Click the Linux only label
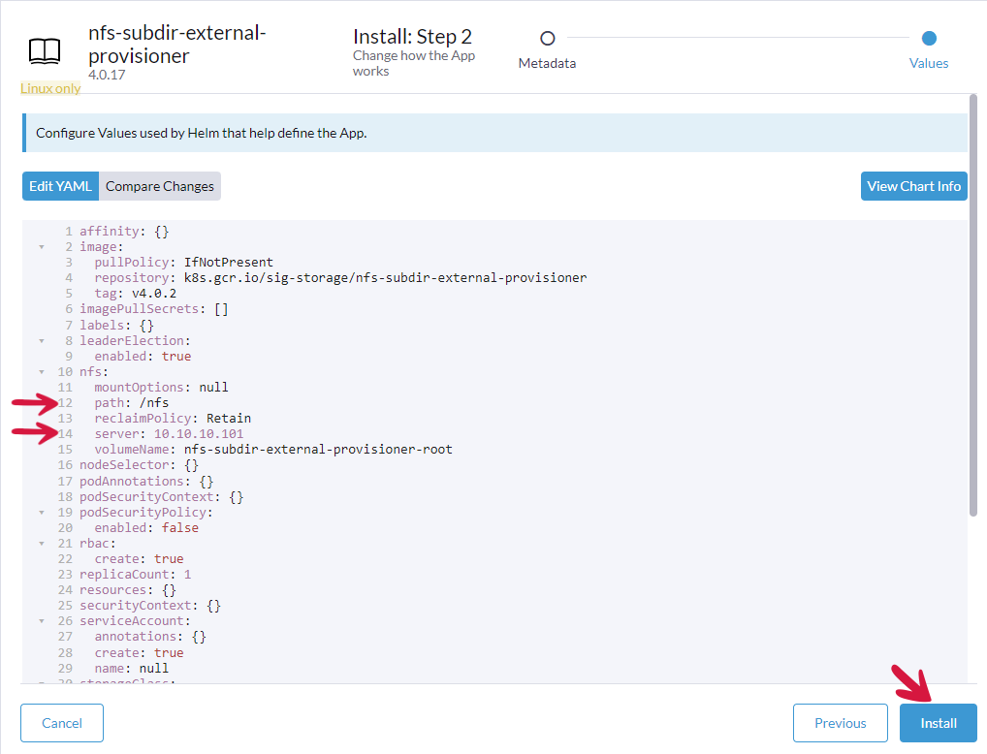The height and width of the screenshot is (754, 987). 50,88
